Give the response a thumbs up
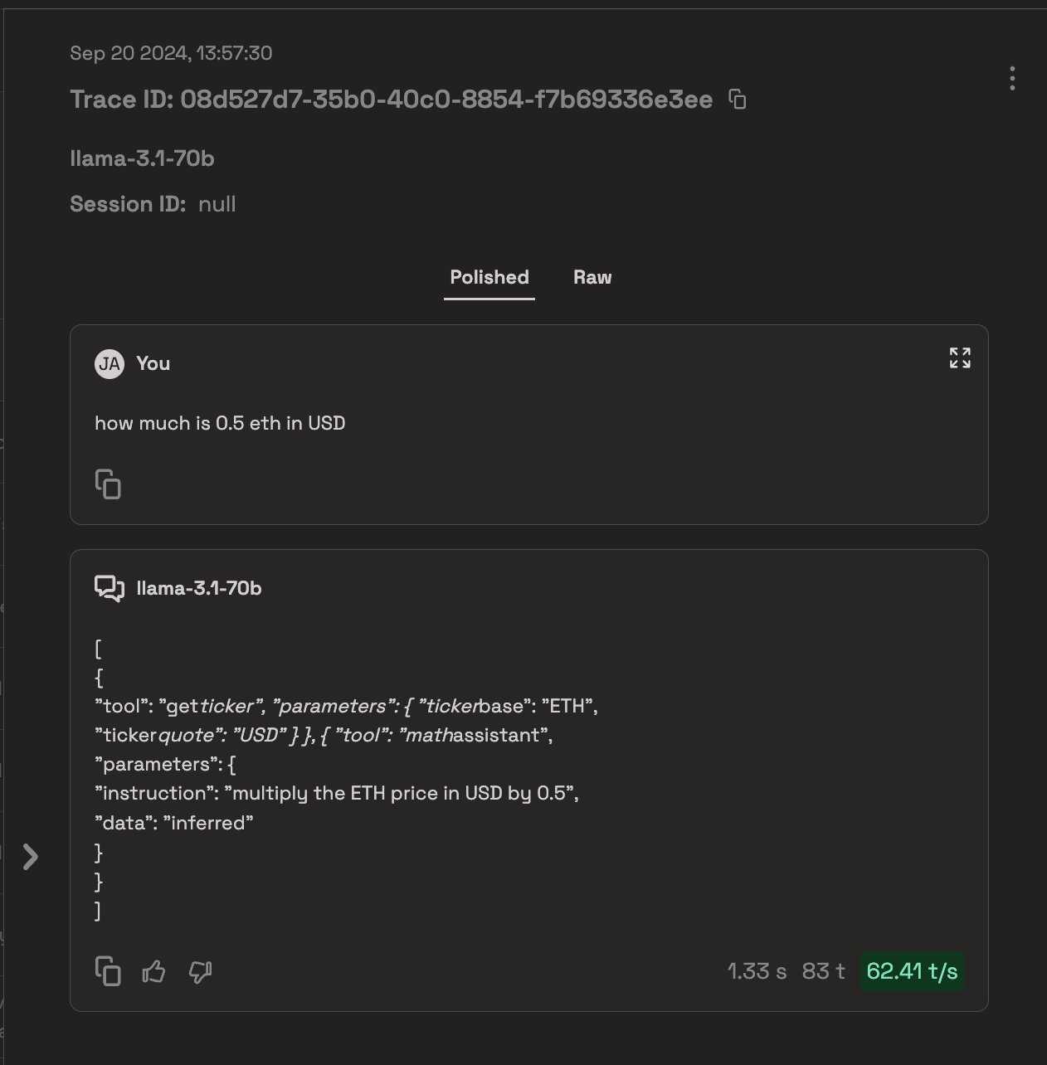The height and width of the screenshot is (1065, 1047). [x=153, y=971]
